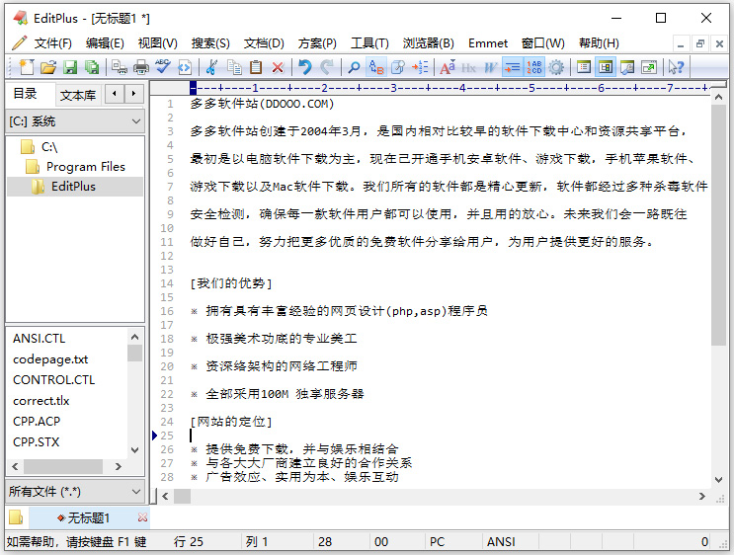The height and width of the screenshot is (555, 734).
Task: Click the left tab scroll arrow
Action: pos(115,94)
